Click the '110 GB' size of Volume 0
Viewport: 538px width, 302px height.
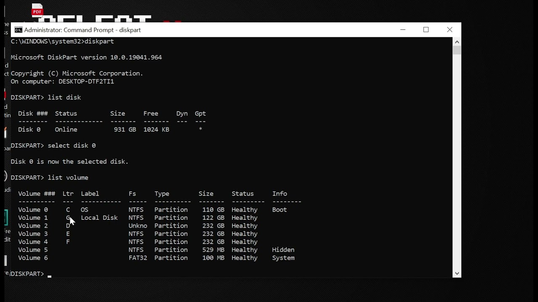[213, 210]
